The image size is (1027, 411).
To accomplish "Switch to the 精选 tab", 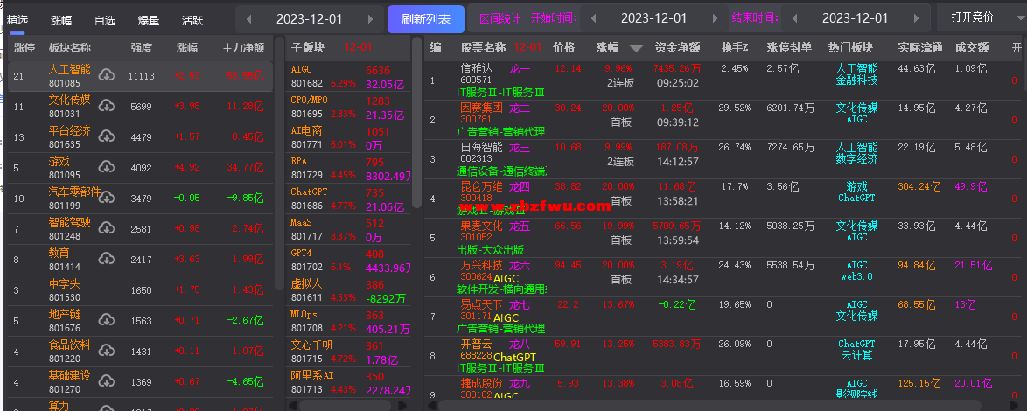I will [x=17, y=20].
